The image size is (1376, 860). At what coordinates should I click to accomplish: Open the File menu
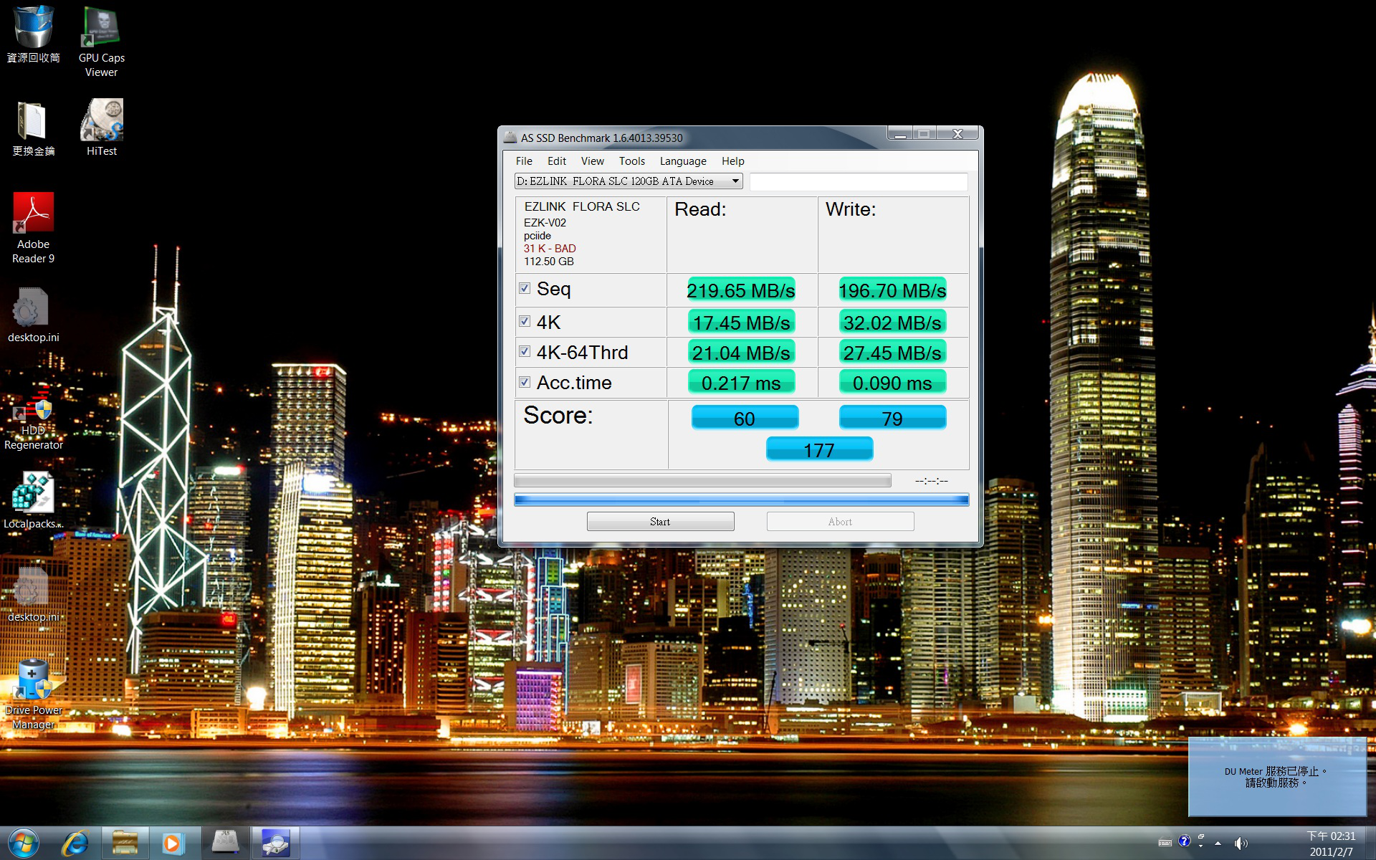pyautogui.click(x=524, y=161)
